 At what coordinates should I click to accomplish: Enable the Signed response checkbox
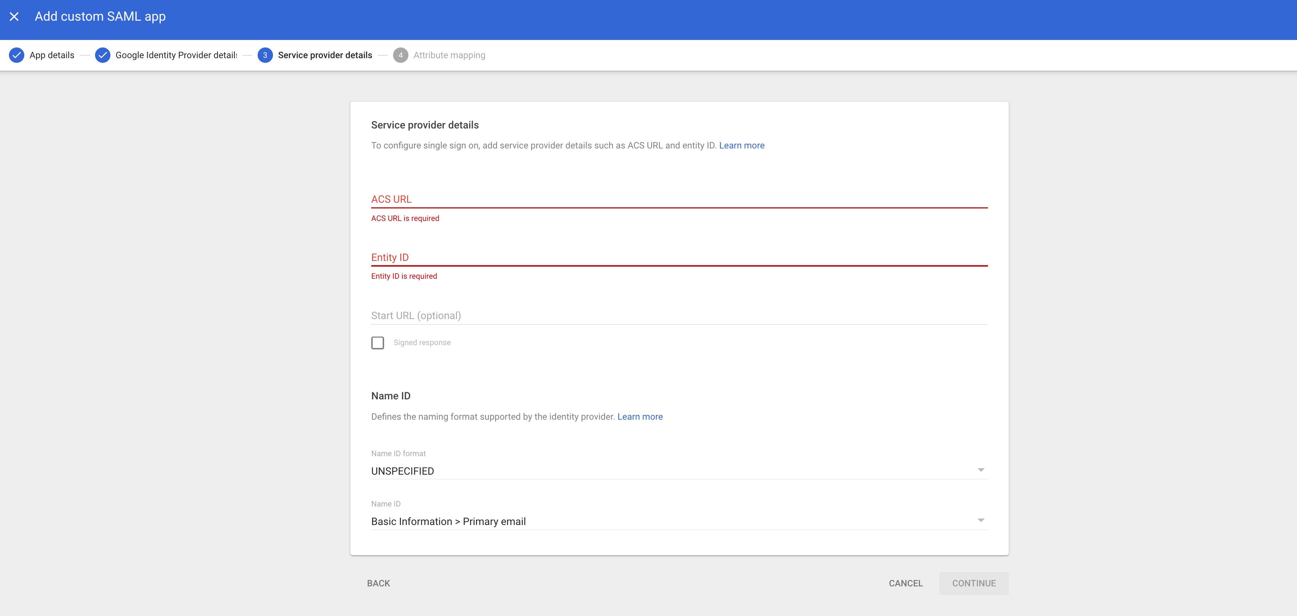(378, 343)
